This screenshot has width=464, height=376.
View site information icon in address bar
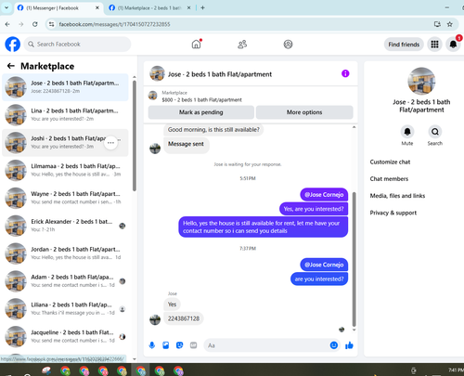pos(52,24)
